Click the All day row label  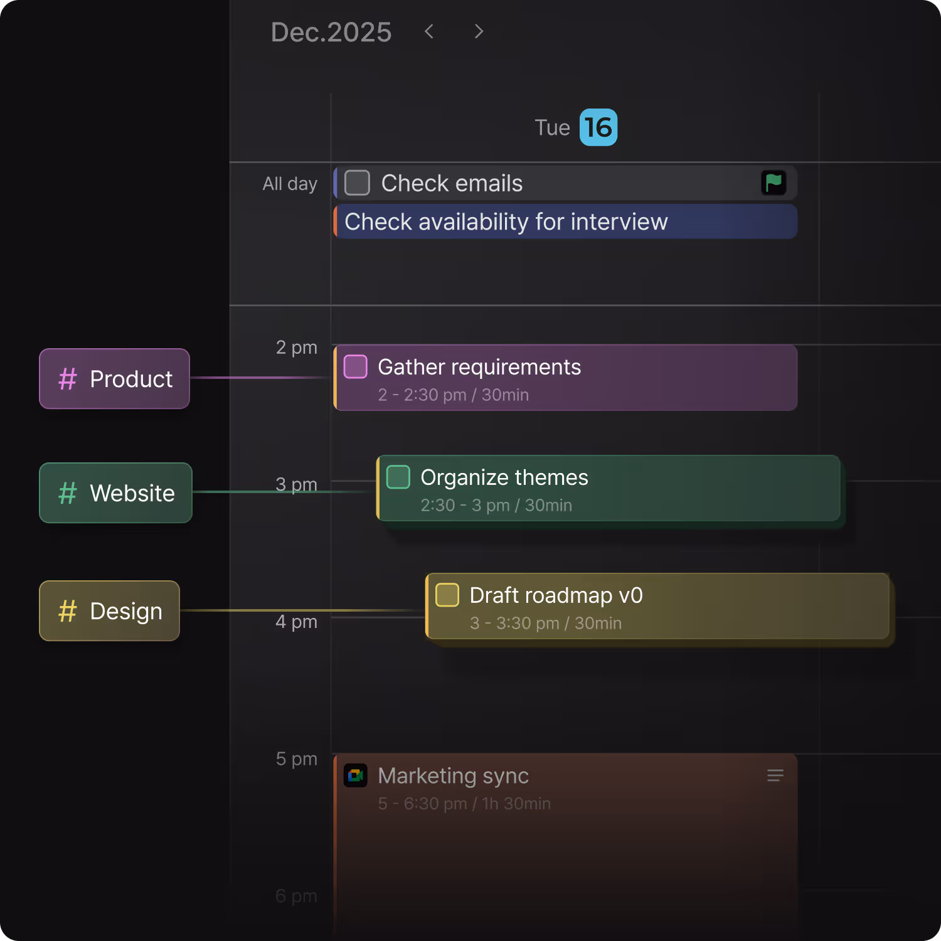(290, 184)
